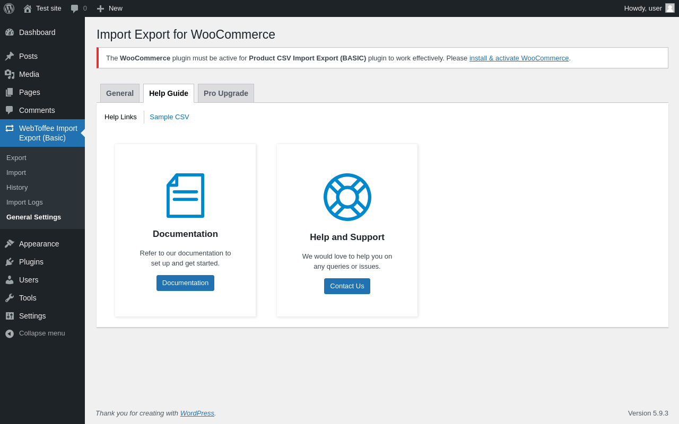Screen dimensions: 679x424
Task: Click the large Documentation page icon
Action: pyautogui.click(x=185, y=196)
